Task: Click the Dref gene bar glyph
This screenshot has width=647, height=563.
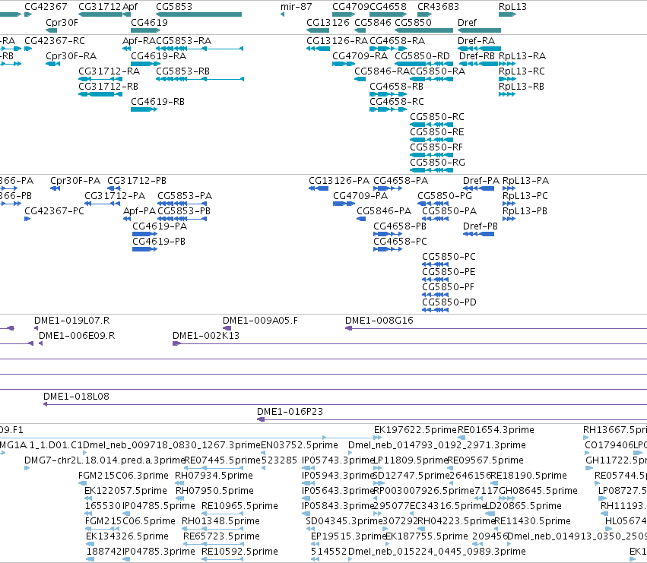Action: [x=479, y=30]
